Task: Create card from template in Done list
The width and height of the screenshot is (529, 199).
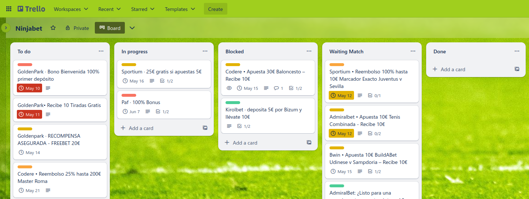Action: point(517,69)
